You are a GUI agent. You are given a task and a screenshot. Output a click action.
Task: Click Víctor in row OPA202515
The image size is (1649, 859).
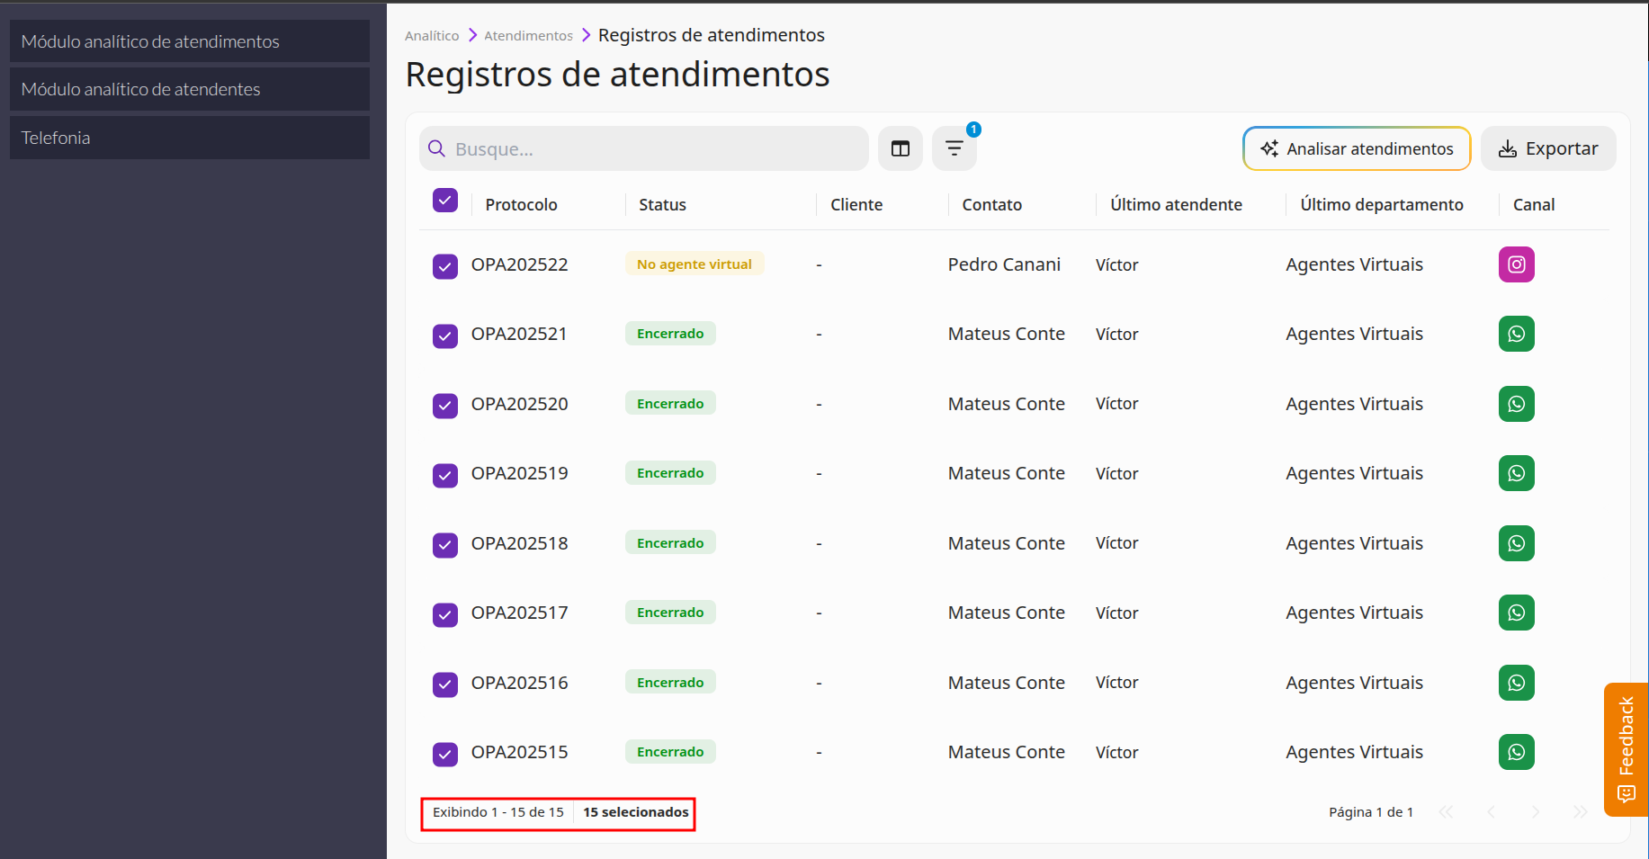coord(1117,752)
